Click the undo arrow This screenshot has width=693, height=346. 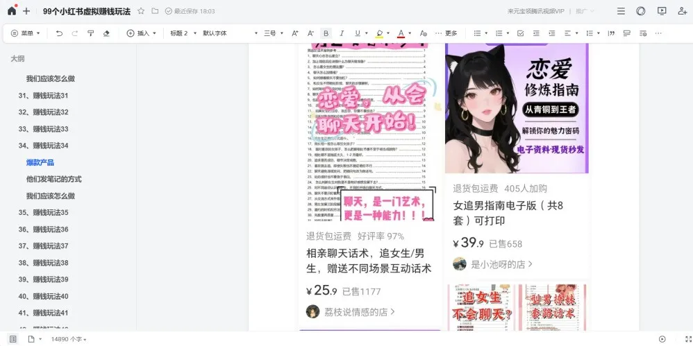[59, 33]
